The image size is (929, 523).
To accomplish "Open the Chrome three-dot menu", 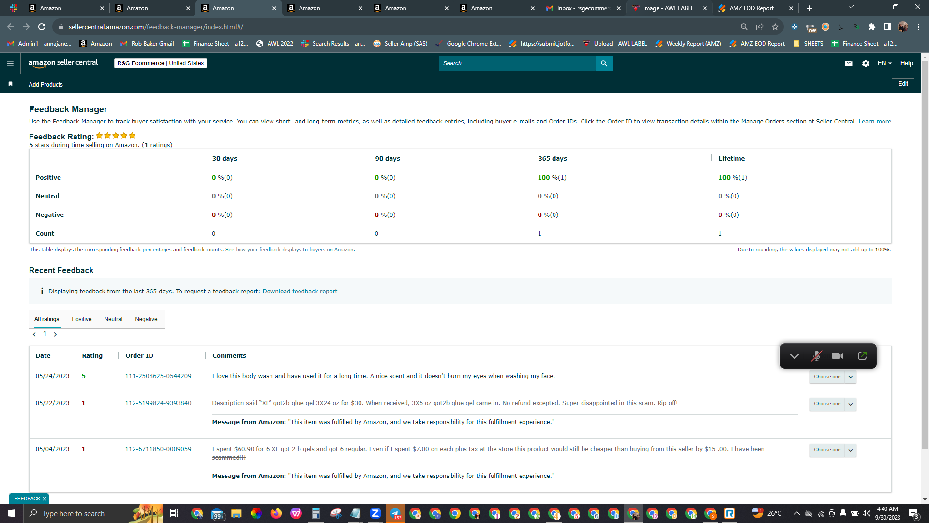I will pyautogui.click(x=918, y=27).
